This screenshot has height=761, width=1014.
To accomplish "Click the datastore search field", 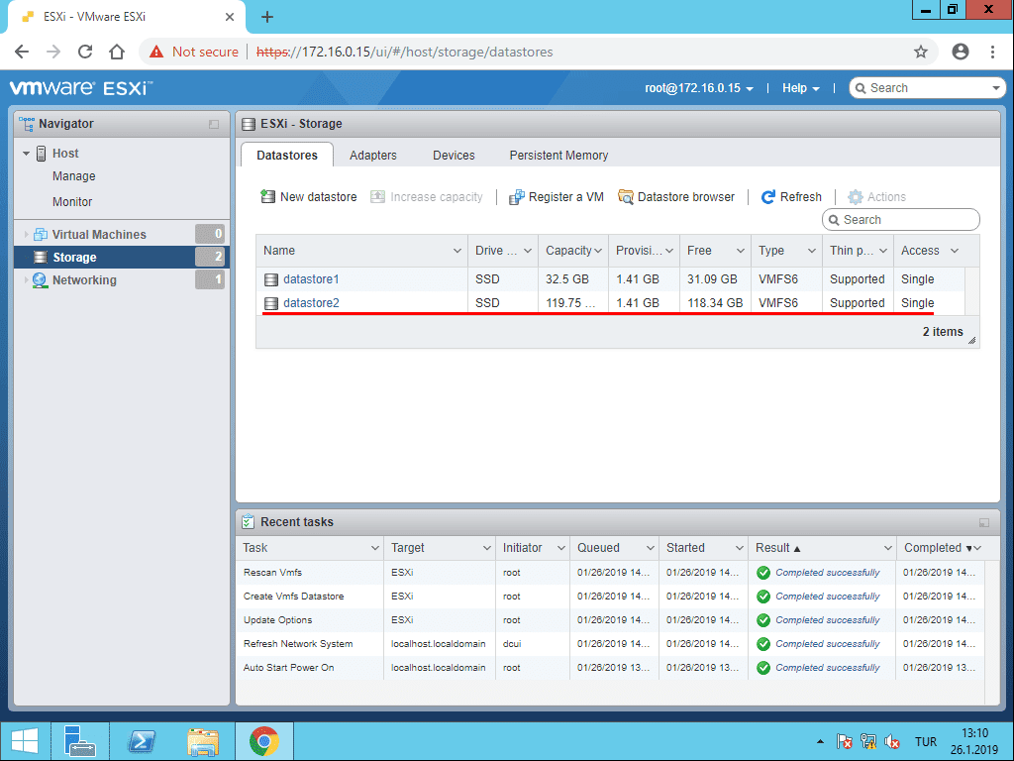I will point(901,220).
